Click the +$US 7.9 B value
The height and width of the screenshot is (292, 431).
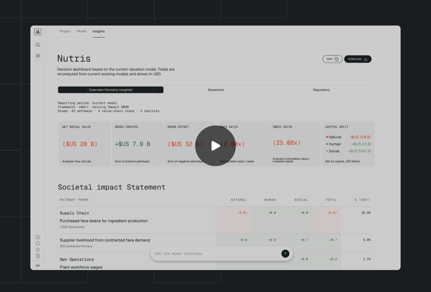pos(133,144)
